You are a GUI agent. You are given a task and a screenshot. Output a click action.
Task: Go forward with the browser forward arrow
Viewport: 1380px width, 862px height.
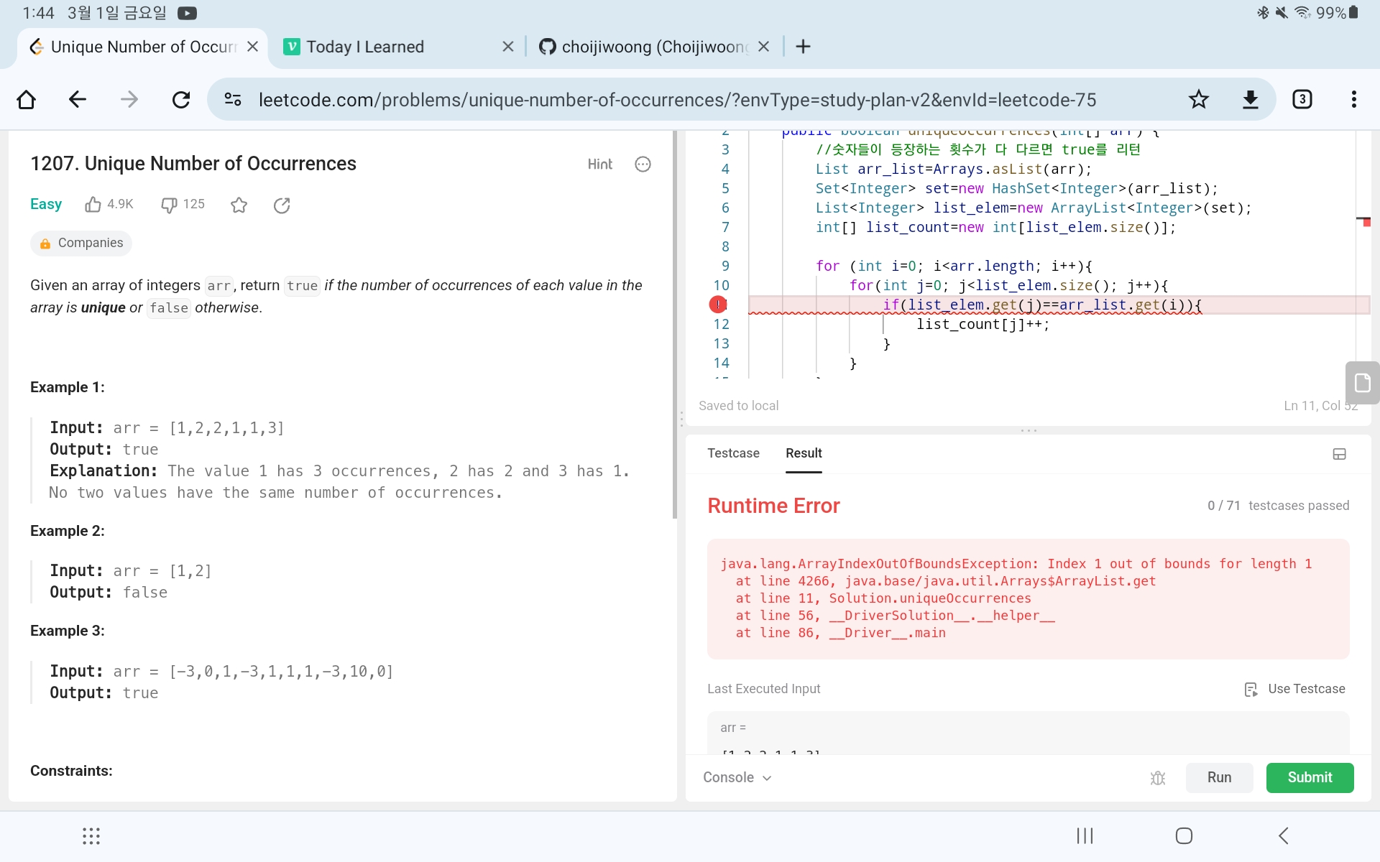(x=129, y=99)
